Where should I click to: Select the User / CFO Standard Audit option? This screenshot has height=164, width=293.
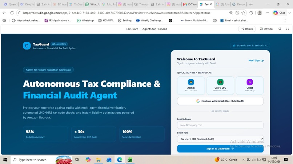(220, 86)
